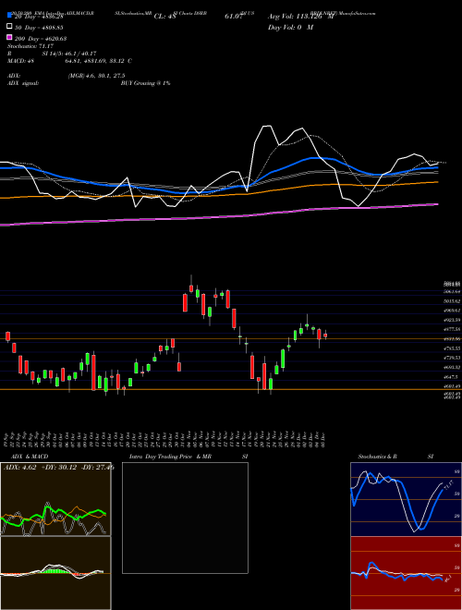Image resolution: width=462 pixels, height=610 pixels.
Task: Click 'Intra Day Trading Price & MRSI' title
Action: [x=188, y=457]
